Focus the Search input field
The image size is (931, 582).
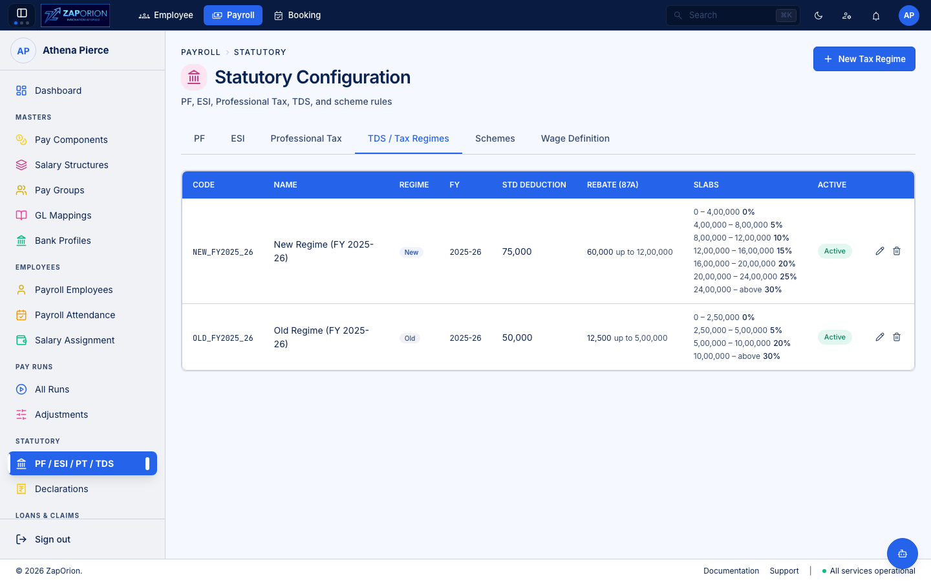[733, 16]
